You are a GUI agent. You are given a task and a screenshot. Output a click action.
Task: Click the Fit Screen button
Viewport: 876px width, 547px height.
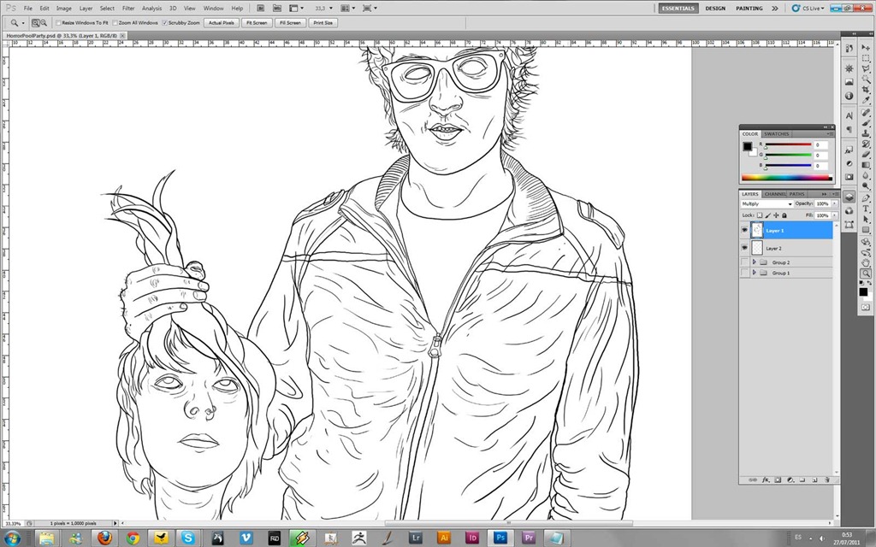256,22
